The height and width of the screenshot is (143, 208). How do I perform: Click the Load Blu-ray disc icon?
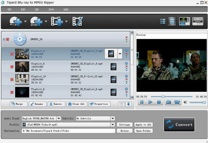tap(16, 21)
